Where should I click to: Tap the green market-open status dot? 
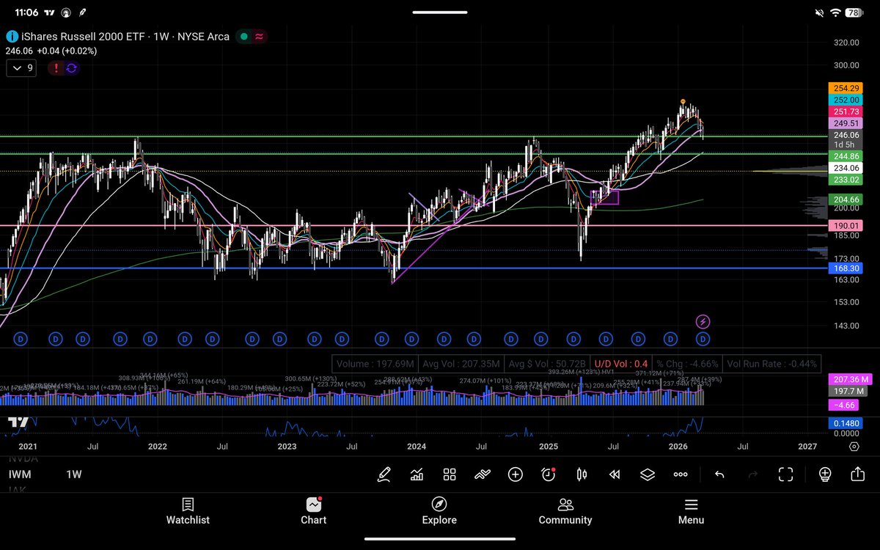tap(243, 36)
